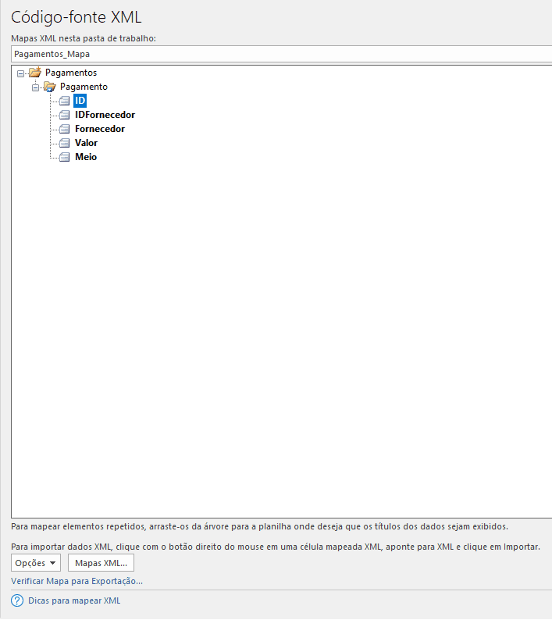Click the Pagamentos folder icon
This screenshot has height=620, width=552.
click(x=35, y=73)
